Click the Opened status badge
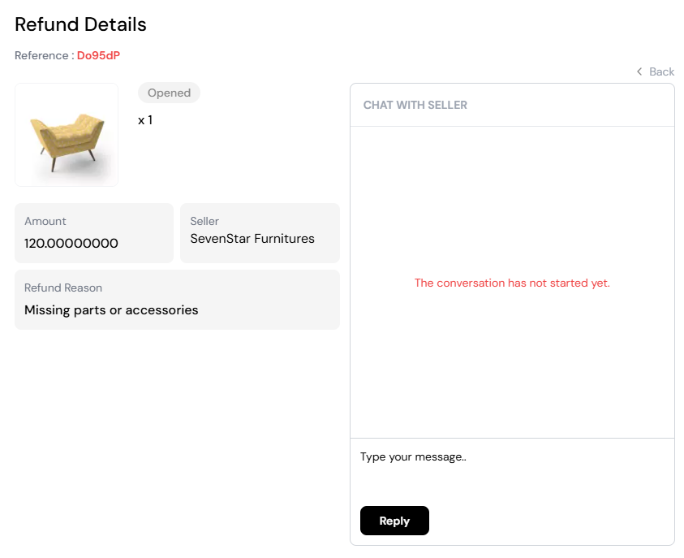684x558 pixels. click(x=169, y=93)
